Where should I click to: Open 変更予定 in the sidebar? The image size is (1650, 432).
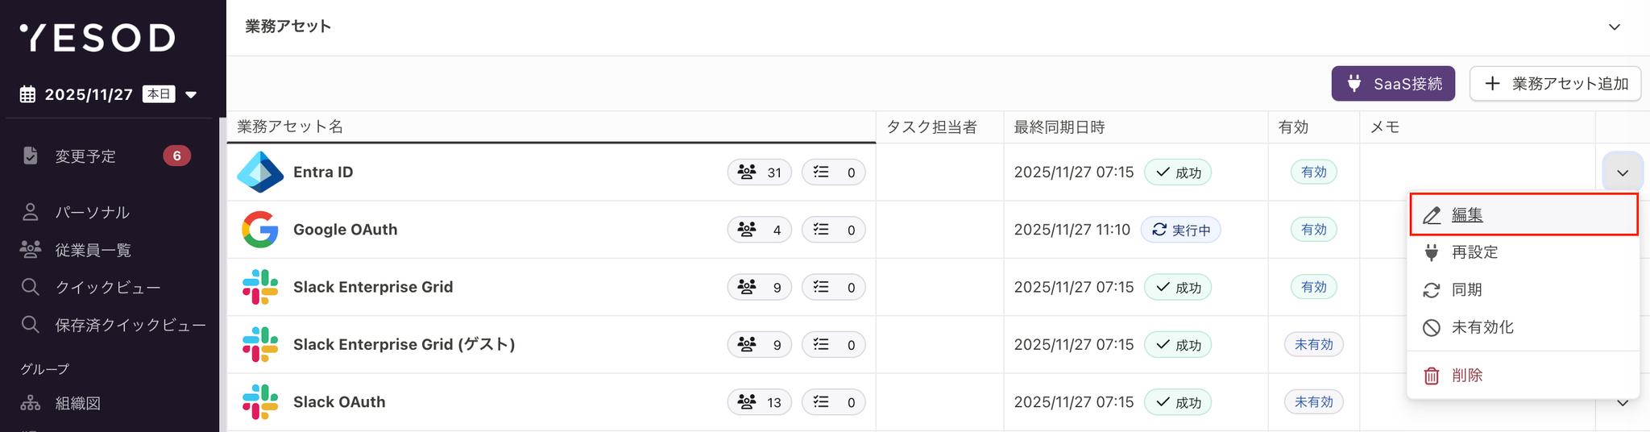(x=85, y=156)
